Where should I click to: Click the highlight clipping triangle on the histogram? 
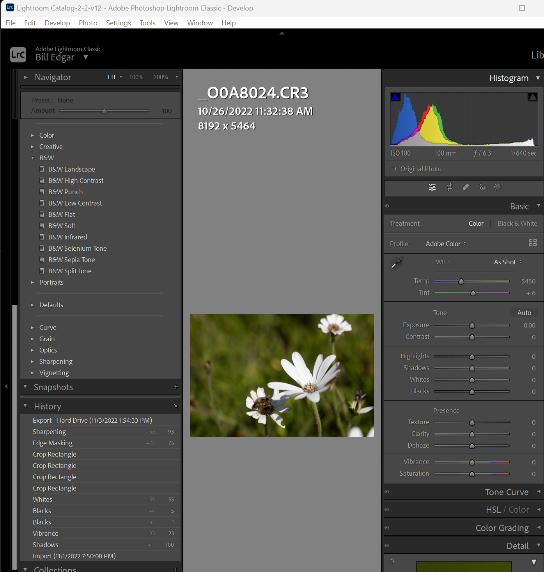click(x=533, y=96)
